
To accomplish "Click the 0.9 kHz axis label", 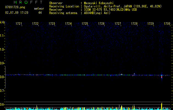I will (x=2, y=63).
